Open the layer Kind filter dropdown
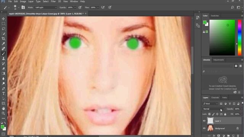 coord(210,104)
